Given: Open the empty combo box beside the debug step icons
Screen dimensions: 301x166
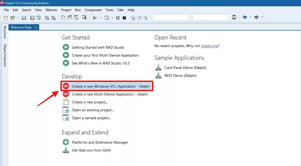Looking at the screenshot, I should pos(171,17).
